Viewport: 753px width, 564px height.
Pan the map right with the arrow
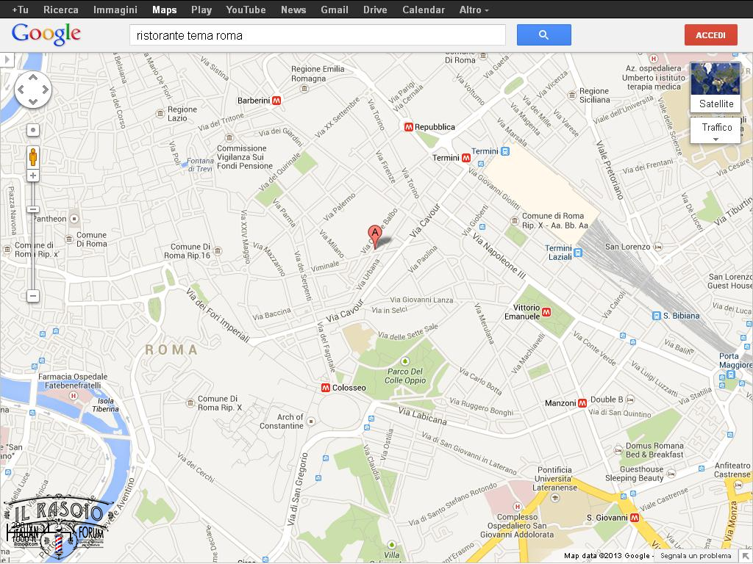[46, 90]
